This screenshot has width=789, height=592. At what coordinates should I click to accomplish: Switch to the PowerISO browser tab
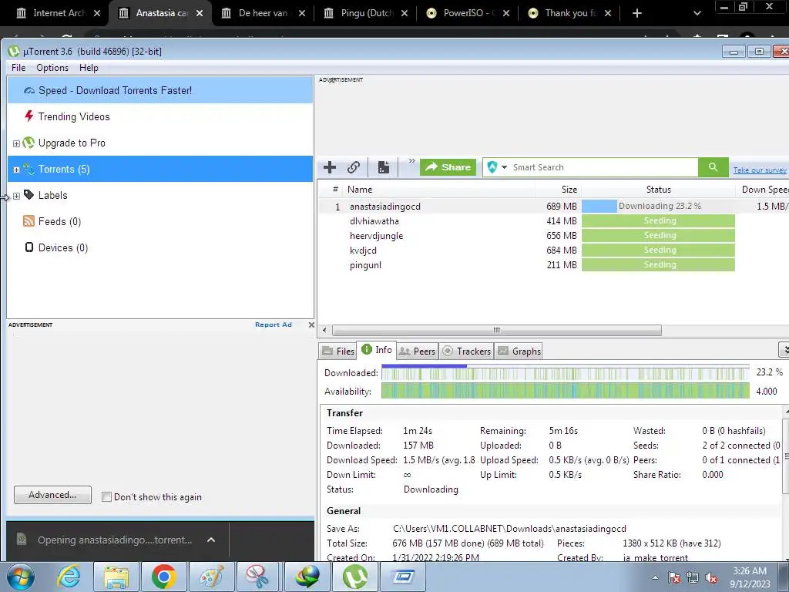click(x=468, y=12)
